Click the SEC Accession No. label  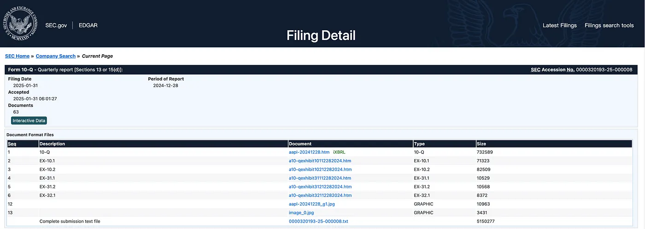(552, 69)
